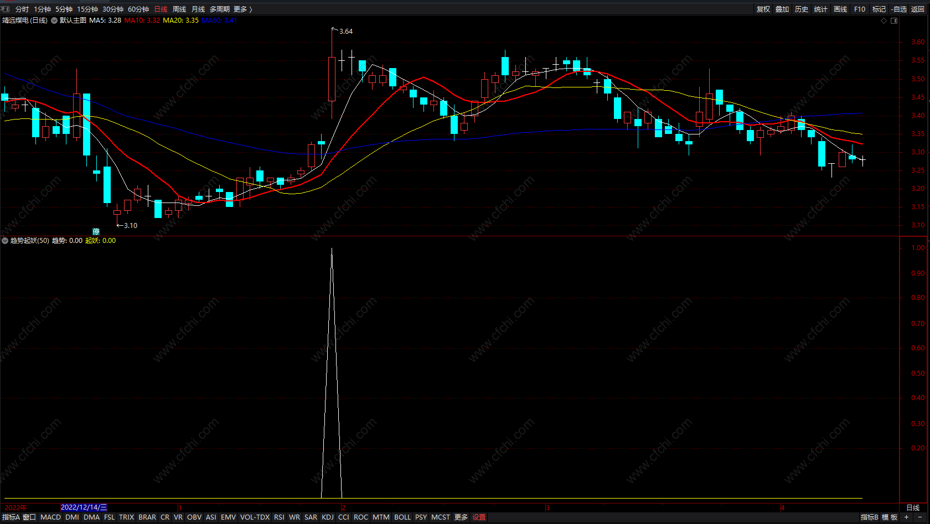Switch indicator to MCST
The image size is (930, 524).
441,517
